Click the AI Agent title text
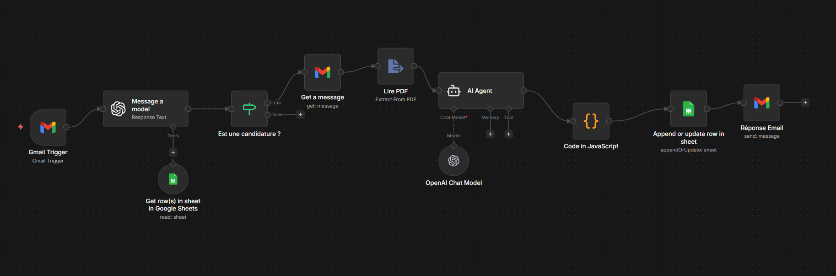The image size is (836, 276). 480,91
